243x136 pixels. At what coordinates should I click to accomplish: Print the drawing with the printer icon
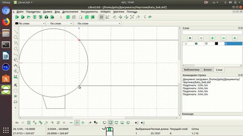tap(46, 17)
